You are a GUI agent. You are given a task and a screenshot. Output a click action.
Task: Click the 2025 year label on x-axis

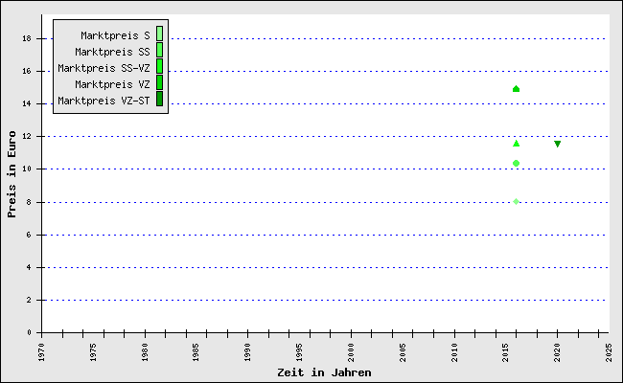(x=609, y=350)
